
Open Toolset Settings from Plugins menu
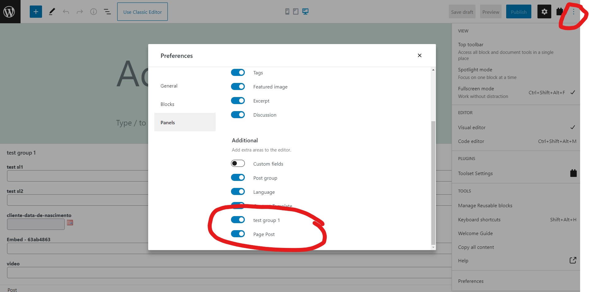(516, 173)
